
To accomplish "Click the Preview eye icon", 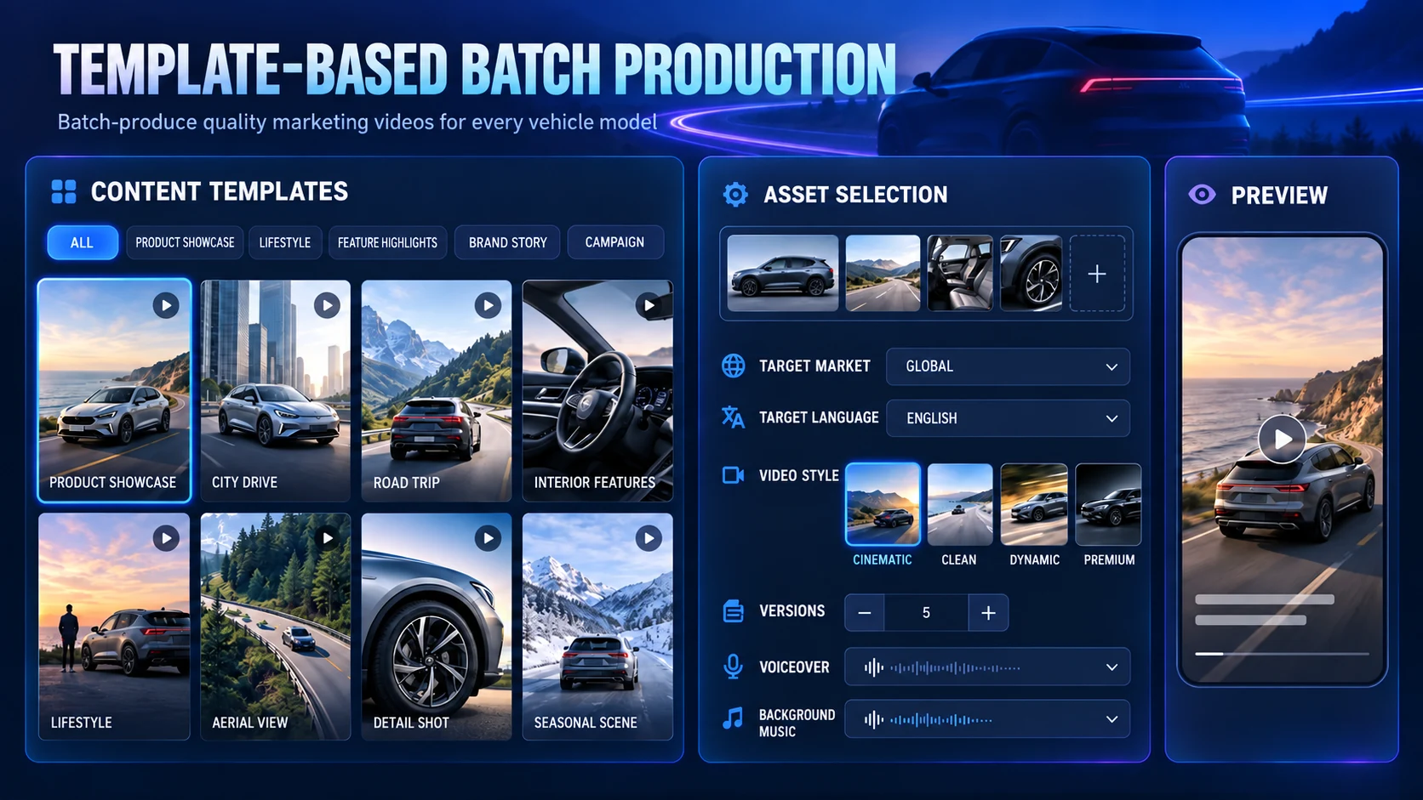I will point(1202,195).
